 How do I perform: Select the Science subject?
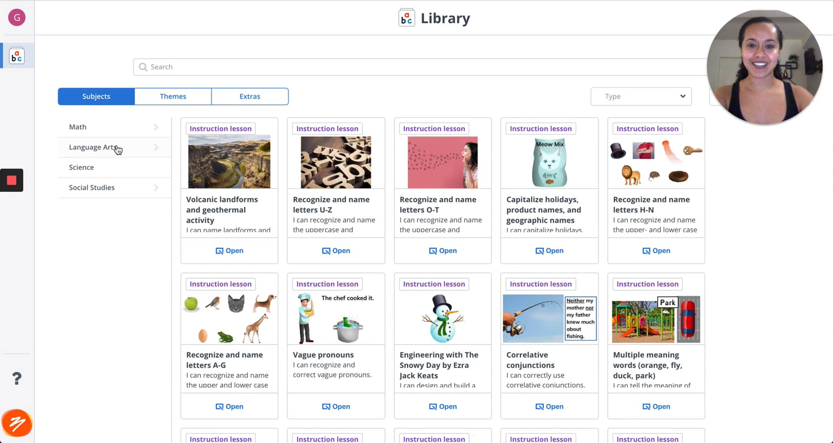coord(81,167)
